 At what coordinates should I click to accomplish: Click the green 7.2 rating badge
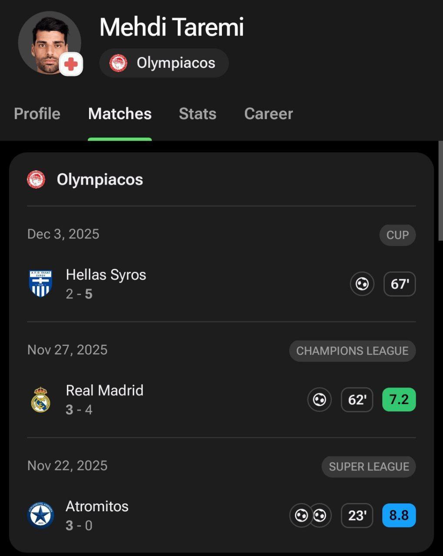point(399,400)
